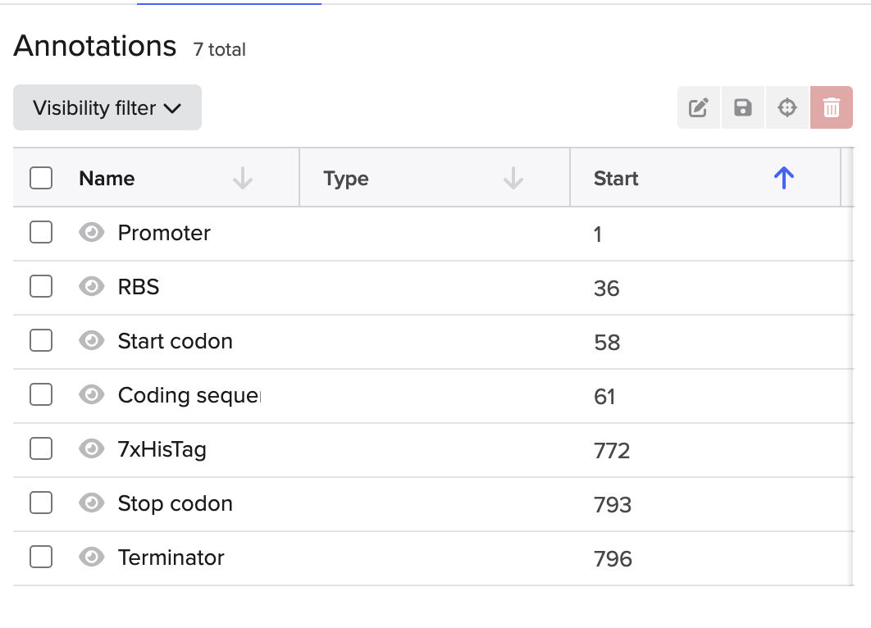
Task: Check the select-all header checkbox
Action: [x=41, y=178]
